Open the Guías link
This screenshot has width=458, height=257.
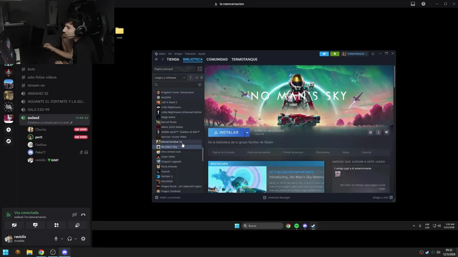[346, 152]
